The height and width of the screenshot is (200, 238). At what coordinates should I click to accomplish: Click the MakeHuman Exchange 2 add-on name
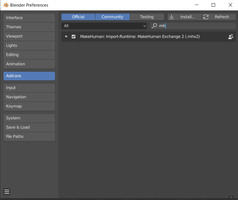coord(140,36)
